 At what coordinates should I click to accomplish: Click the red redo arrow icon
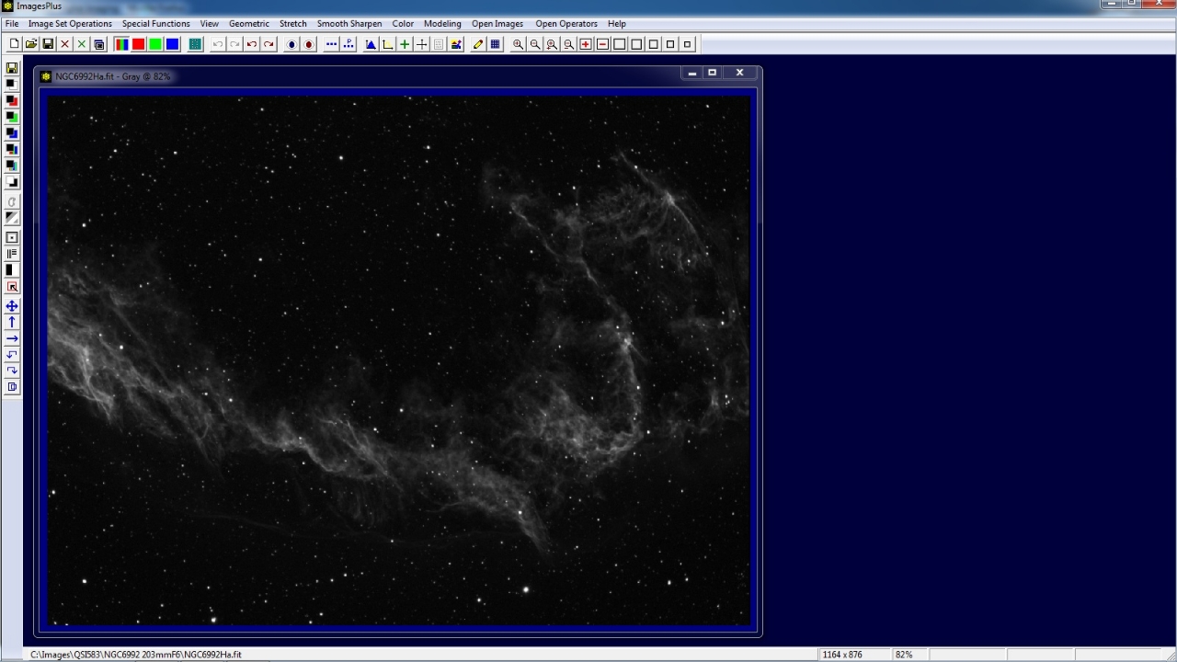[x=269, y=44]
